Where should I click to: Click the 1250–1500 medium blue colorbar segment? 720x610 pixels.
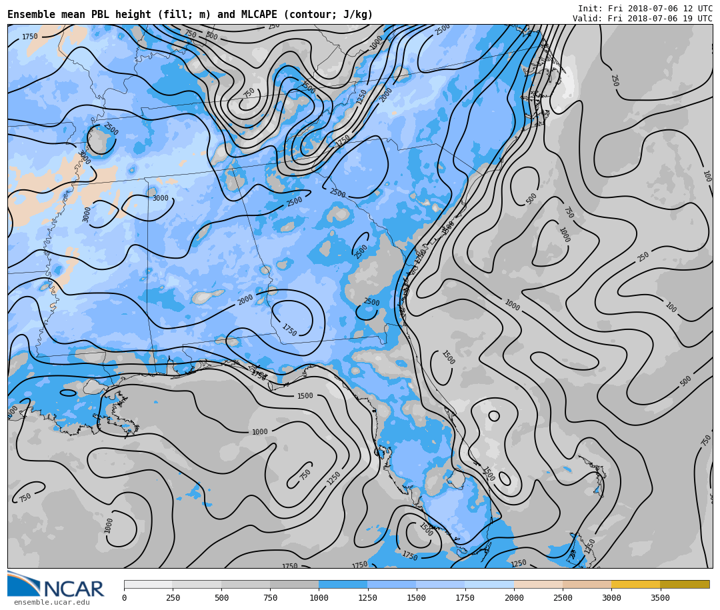click(x=392, y=584)
